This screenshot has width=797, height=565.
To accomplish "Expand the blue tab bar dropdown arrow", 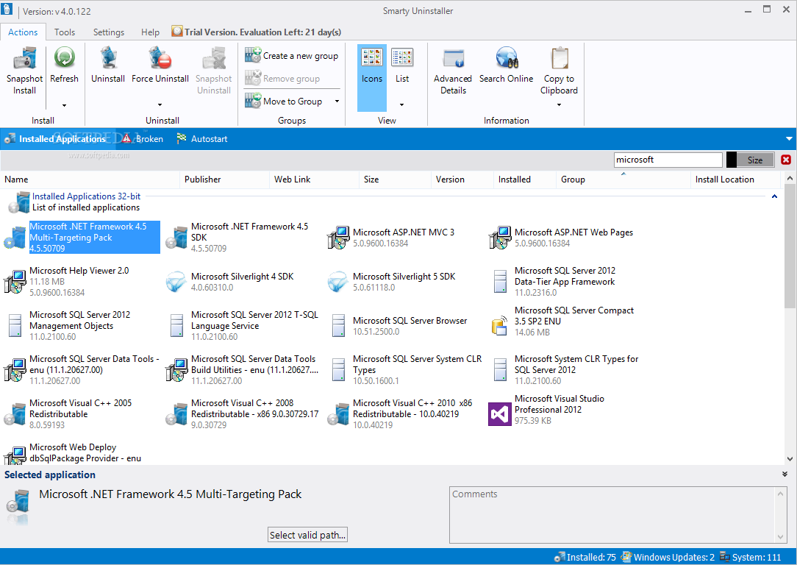I will click(x=789, y=139).
